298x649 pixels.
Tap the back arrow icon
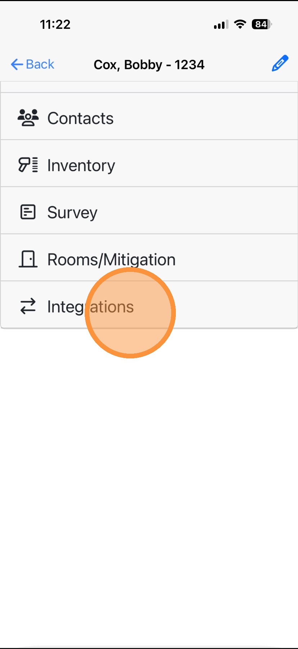(17, 65)
